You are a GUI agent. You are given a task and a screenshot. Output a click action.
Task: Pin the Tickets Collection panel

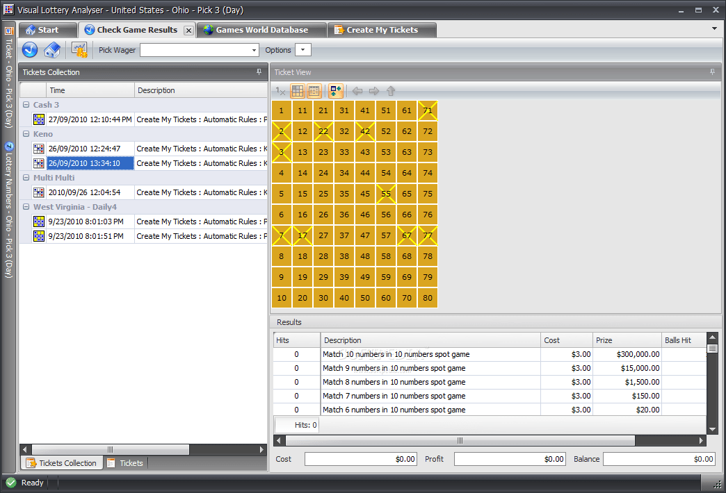pos(259,72)
